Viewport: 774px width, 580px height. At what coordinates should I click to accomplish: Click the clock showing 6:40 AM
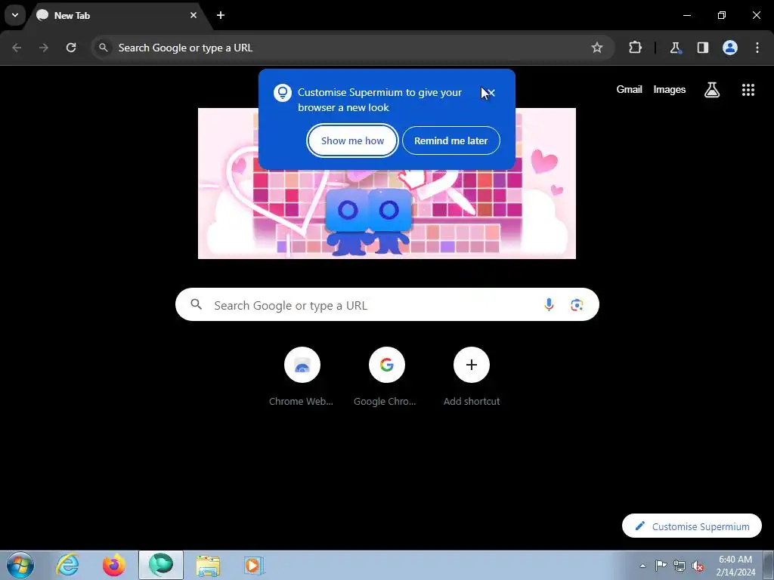pos(735,565)
